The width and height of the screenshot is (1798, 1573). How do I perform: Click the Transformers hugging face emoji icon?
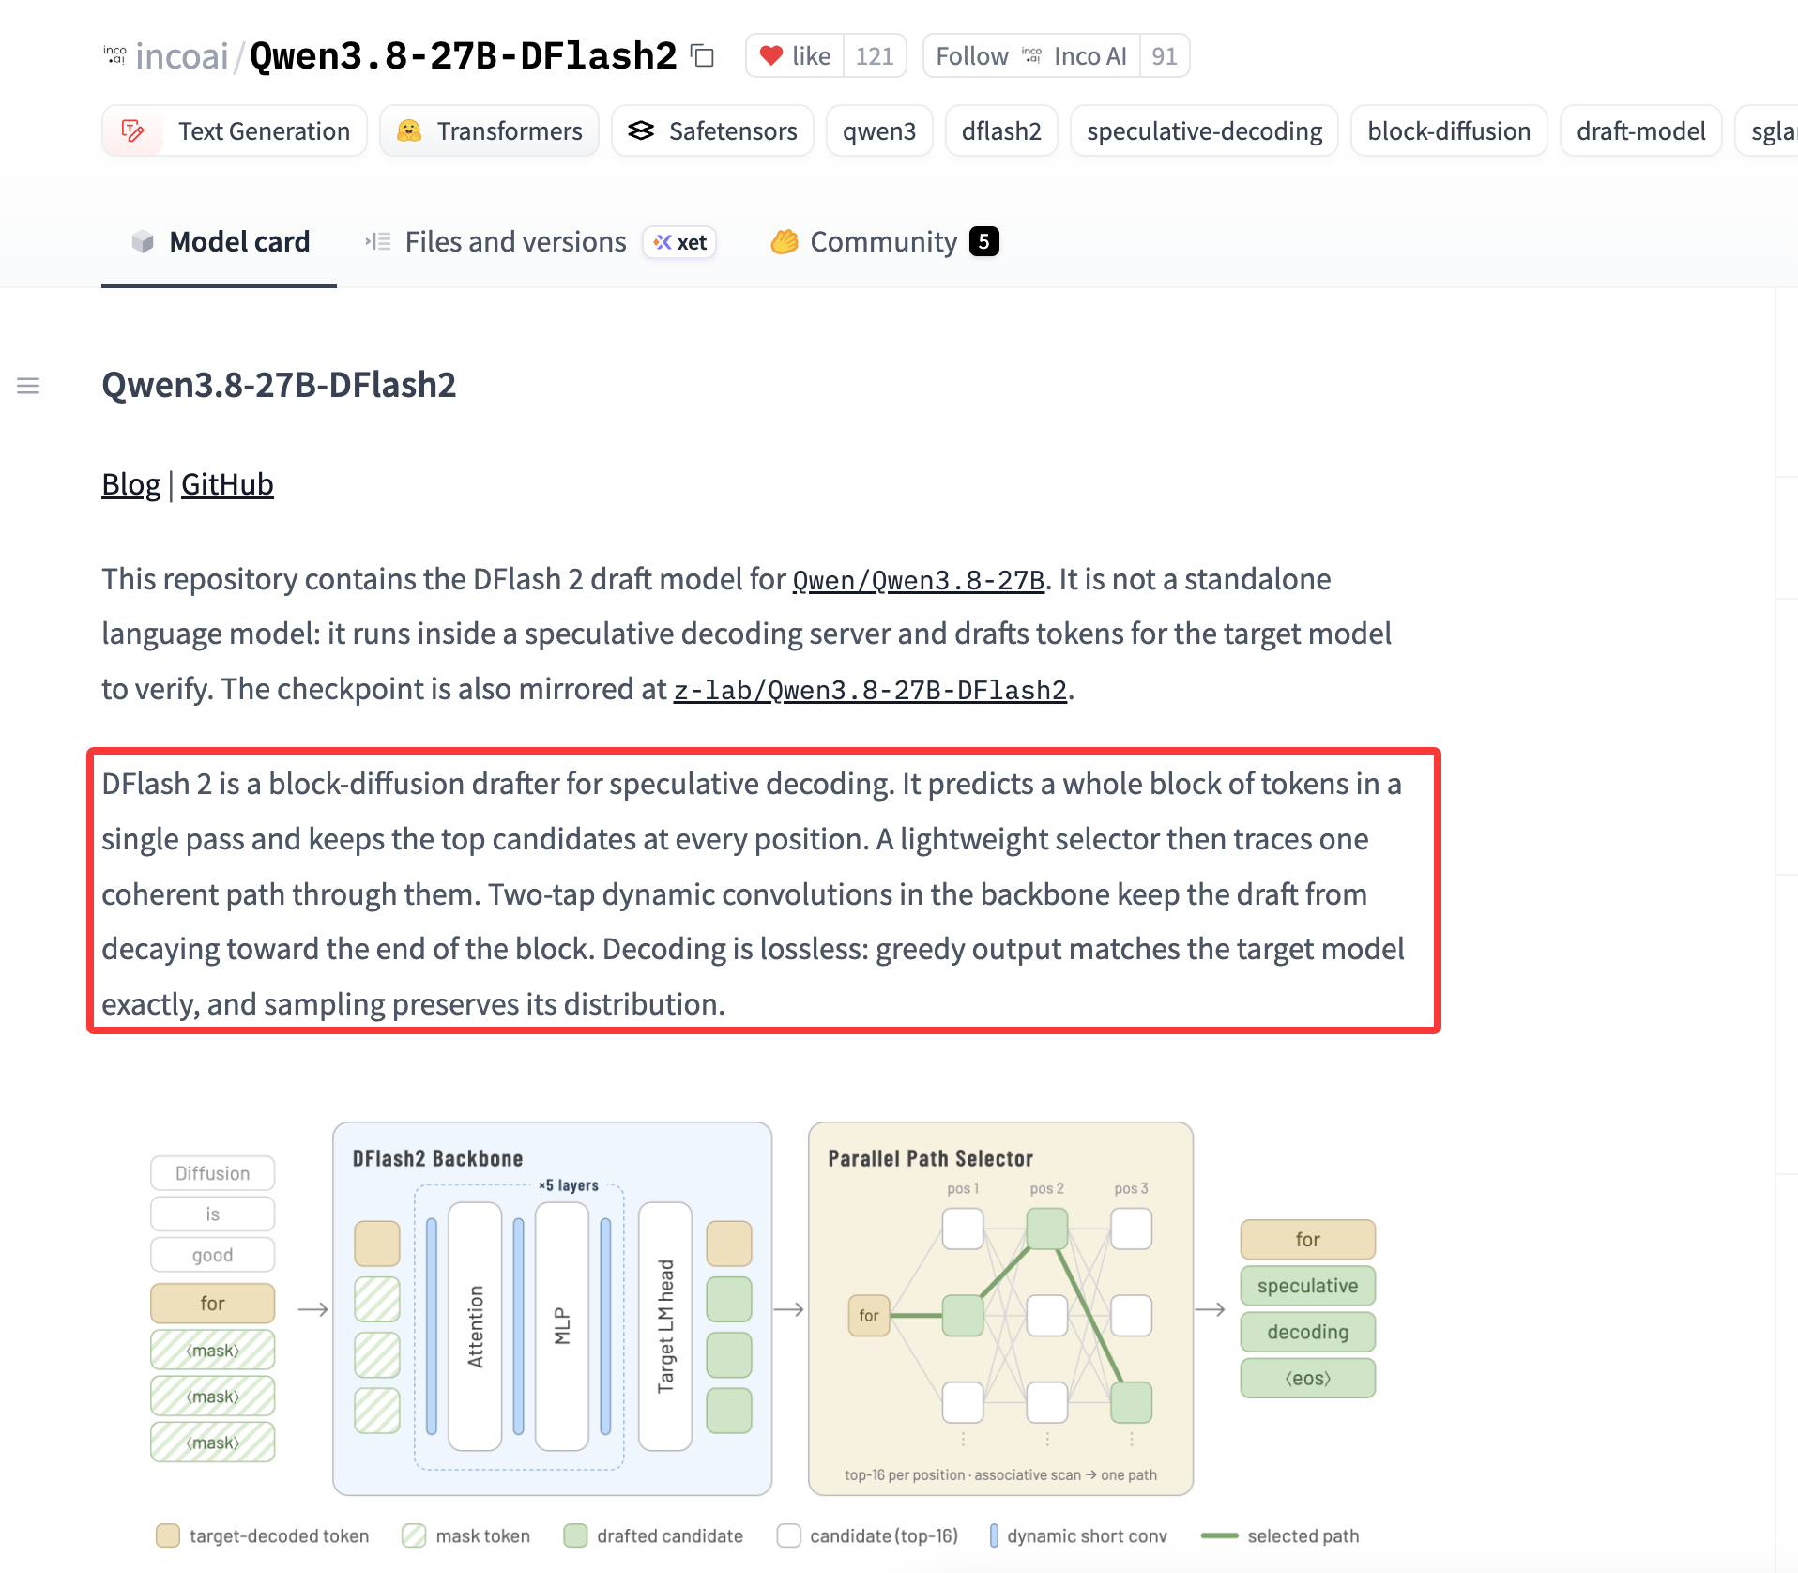(409, 131)
